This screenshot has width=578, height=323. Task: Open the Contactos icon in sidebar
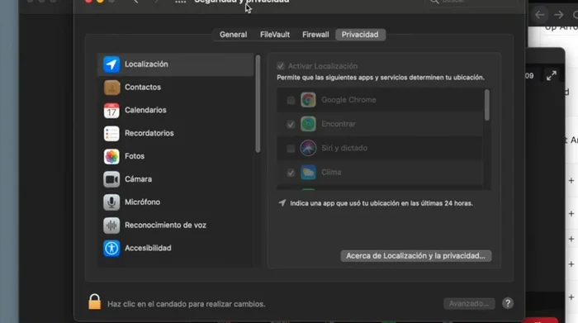coord(111,88)
